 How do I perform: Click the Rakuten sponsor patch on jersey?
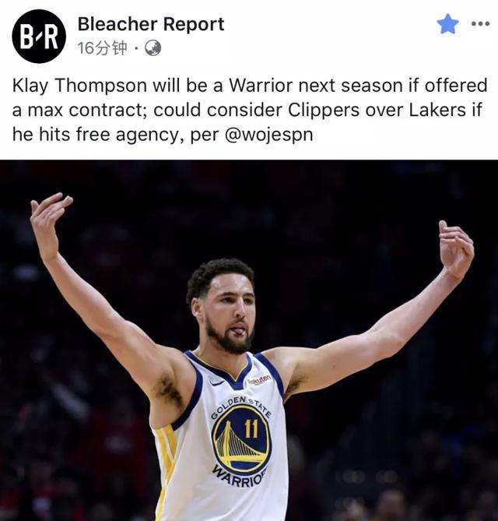(259, 380)
